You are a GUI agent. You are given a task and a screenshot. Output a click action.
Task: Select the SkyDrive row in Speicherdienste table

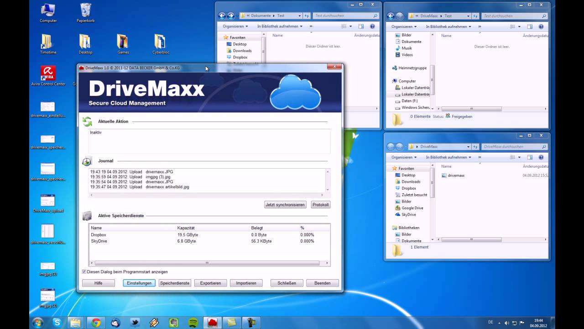point(209,241)
